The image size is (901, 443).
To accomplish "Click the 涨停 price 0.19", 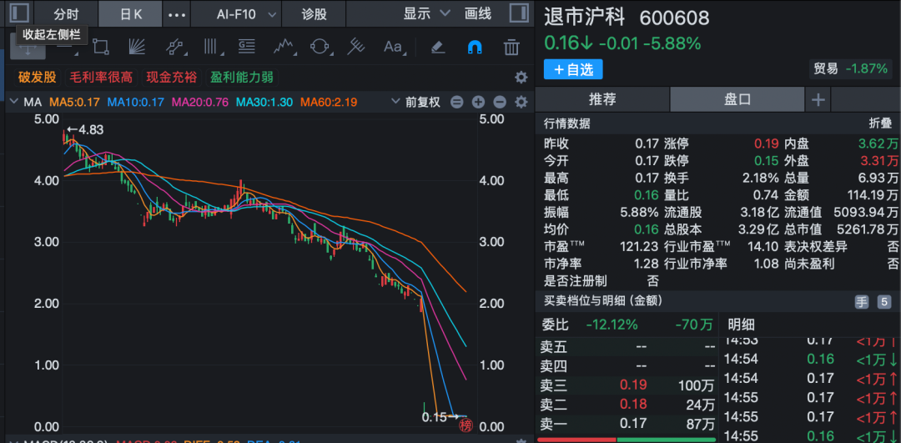I will [767, 143].
